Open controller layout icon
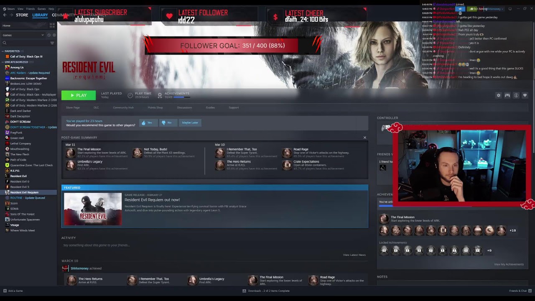Image resolution: width=535 pixels, height=301 pixels. (x=507, y=95)
